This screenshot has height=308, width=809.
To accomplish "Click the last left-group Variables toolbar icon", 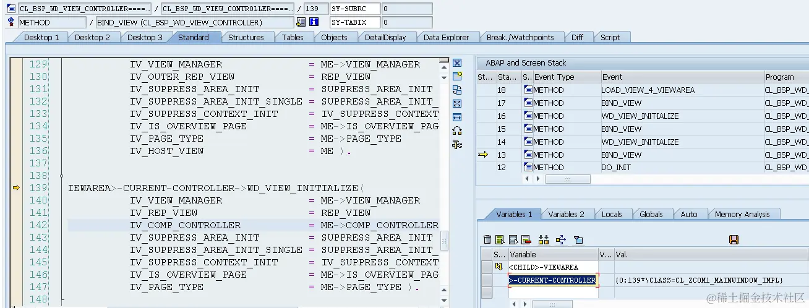I will tap(578, 239).
